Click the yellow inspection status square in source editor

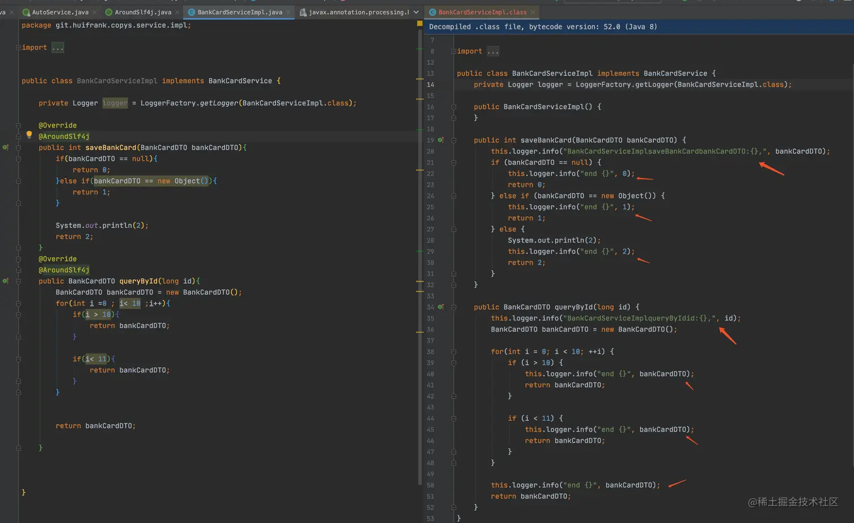coord(420,24)
